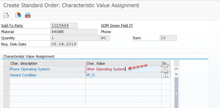This screenshot has width=220, height=108.
Task: Click info icon in Variant Condition row
Action: (x=166, y=75)
